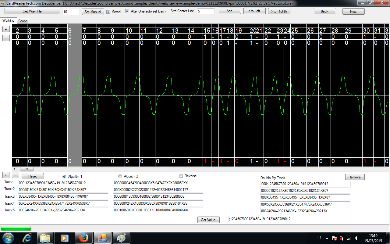Image resolution: width=390 pixels, height=244 pixels.
Task: Select the Algoritm 2 radio button
Action: (x=120, y=176)
